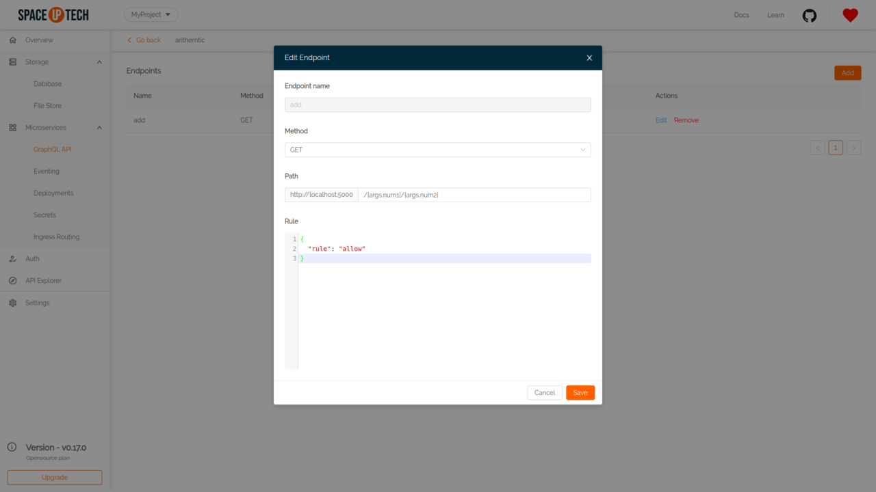Open the Microservices grid icon
Screen dimensions: 876x492
point(11,127)
